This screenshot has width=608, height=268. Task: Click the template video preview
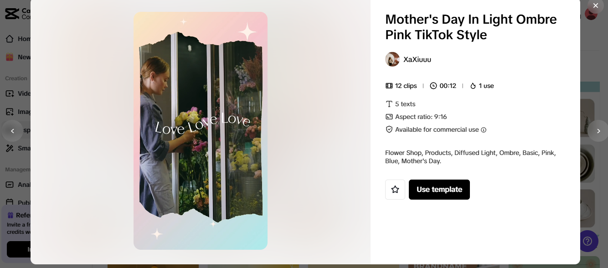tap(201, 131)
